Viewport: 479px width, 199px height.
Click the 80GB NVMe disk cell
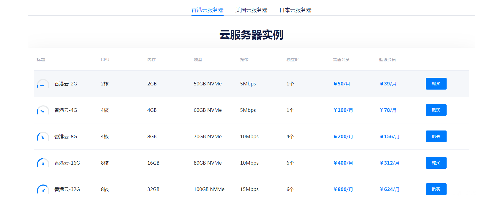coord(208,163)
